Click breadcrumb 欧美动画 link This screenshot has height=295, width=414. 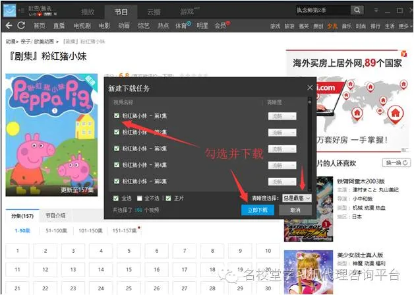[44, 42]
